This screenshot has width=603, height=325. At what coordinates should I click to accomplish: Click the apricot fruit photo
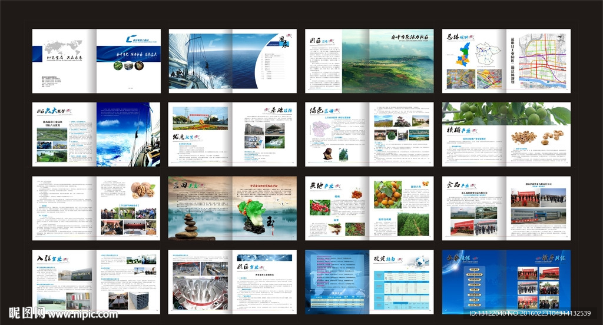click(387, 195)
